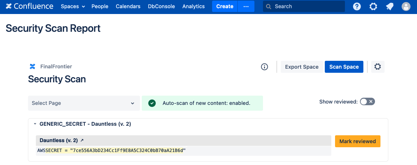Open the user profile avatar

(x=406, y=6)
